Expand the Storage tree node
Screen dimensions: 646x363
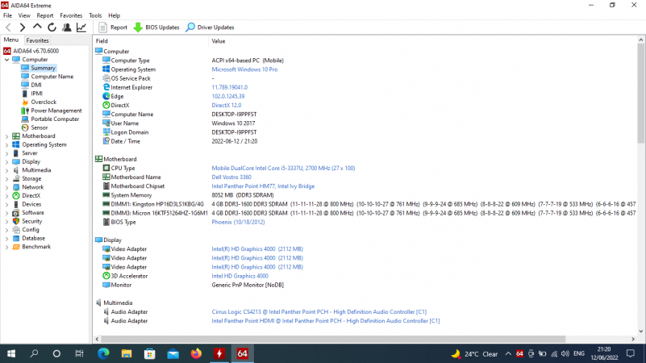click(6, 179)
